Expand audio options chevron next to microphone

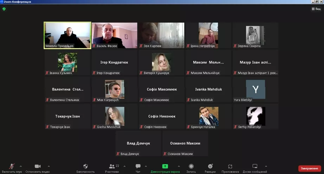[x=21, y=166]
